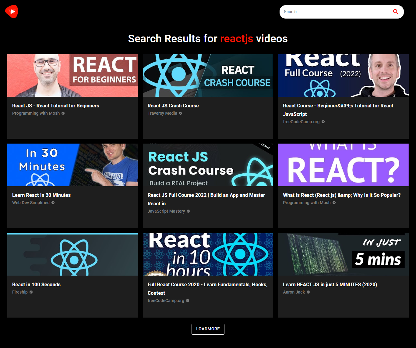This screenshot has height=348, width=416.
Task: Click the verified badge next to JavaScript Mastery
Action: pos(188,211)
